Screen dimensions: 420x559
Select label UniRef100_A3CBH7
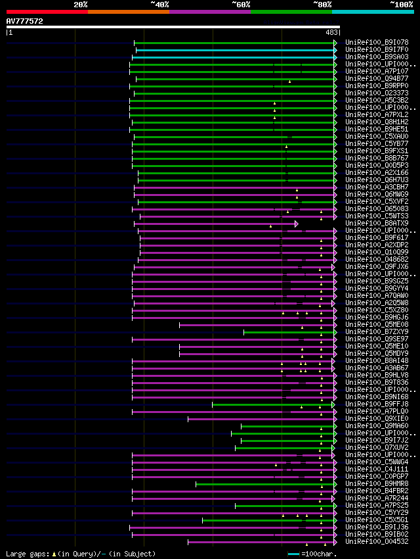point(377,187)
